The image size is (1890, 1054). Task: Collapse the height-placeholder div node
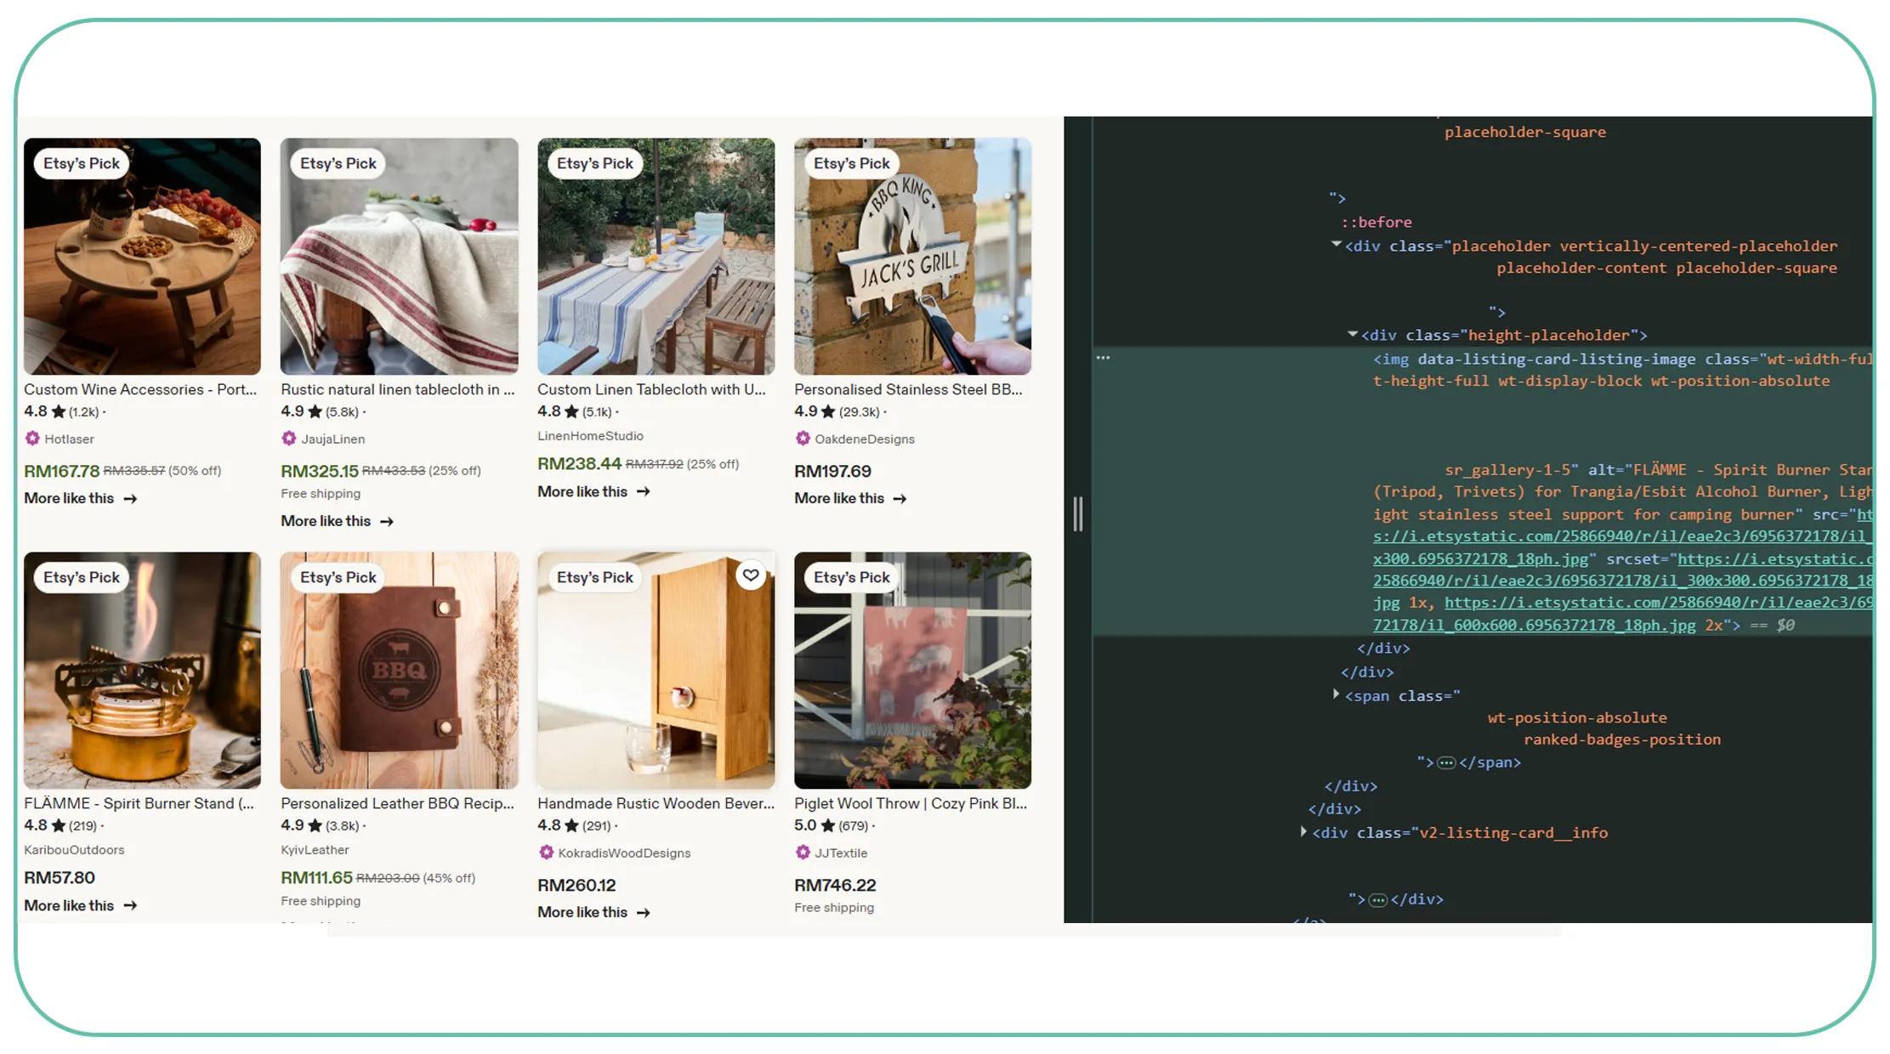1352,334
